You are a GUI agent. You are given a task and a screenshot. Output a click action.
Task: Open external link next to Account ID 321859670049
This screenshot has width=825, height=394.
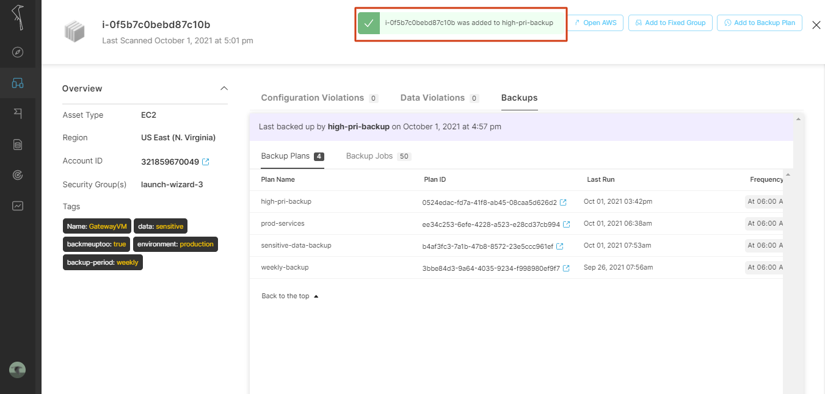coord(206,162)
